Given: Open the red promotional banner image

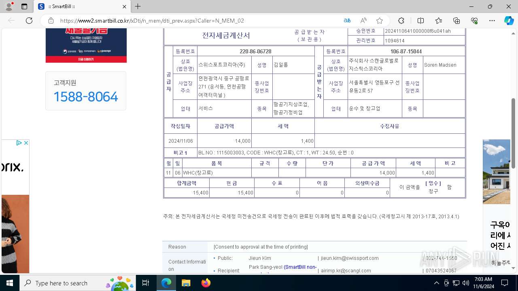Looking at the screenshot, I should tap(86, 45).
